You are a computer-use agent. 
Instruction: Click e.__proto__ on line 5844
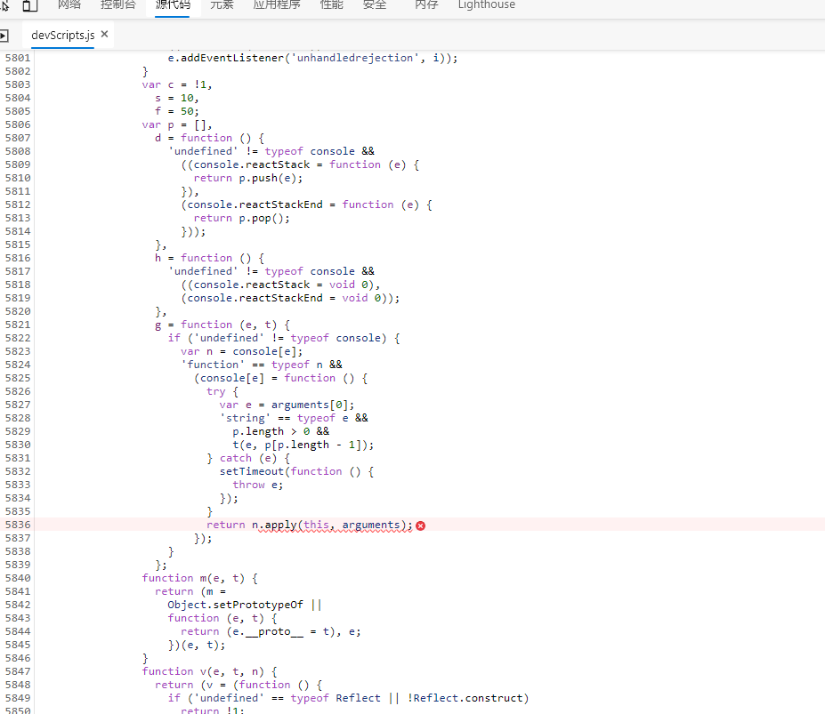point(268,631)
